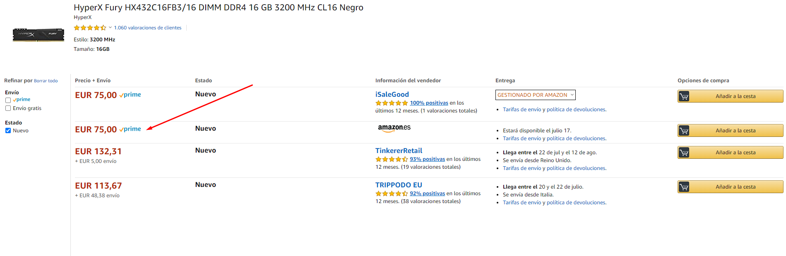Screen dimensions: 786x256
Task: Add TRIPPODO EU offer to basket
Action: click(x=736, y=187)
